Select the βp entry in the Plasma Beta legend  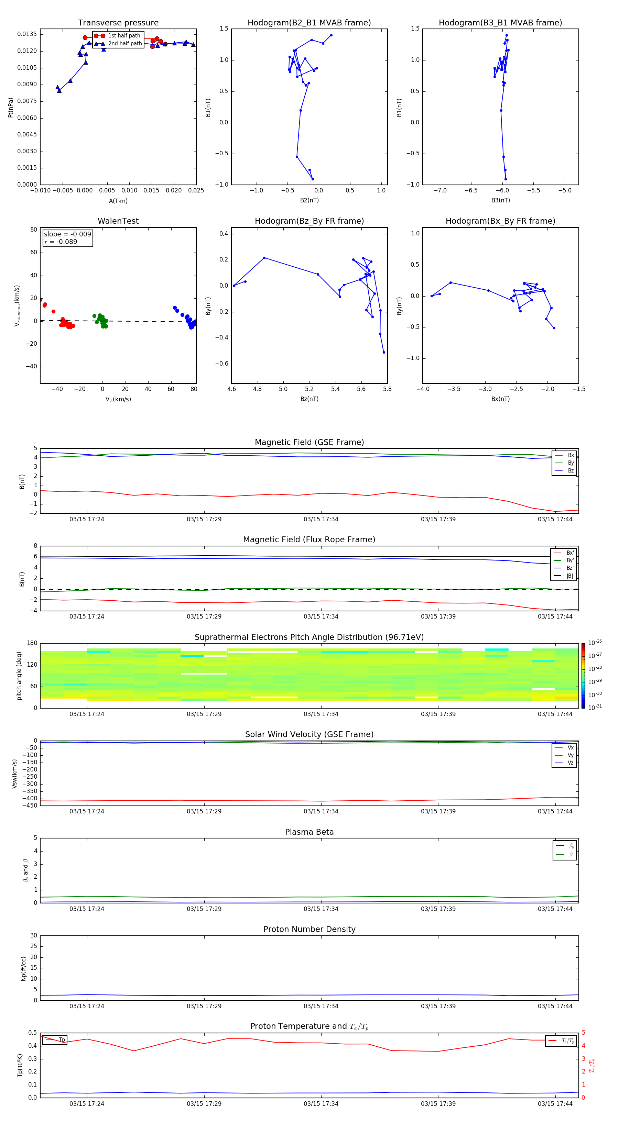click(565, 846)
